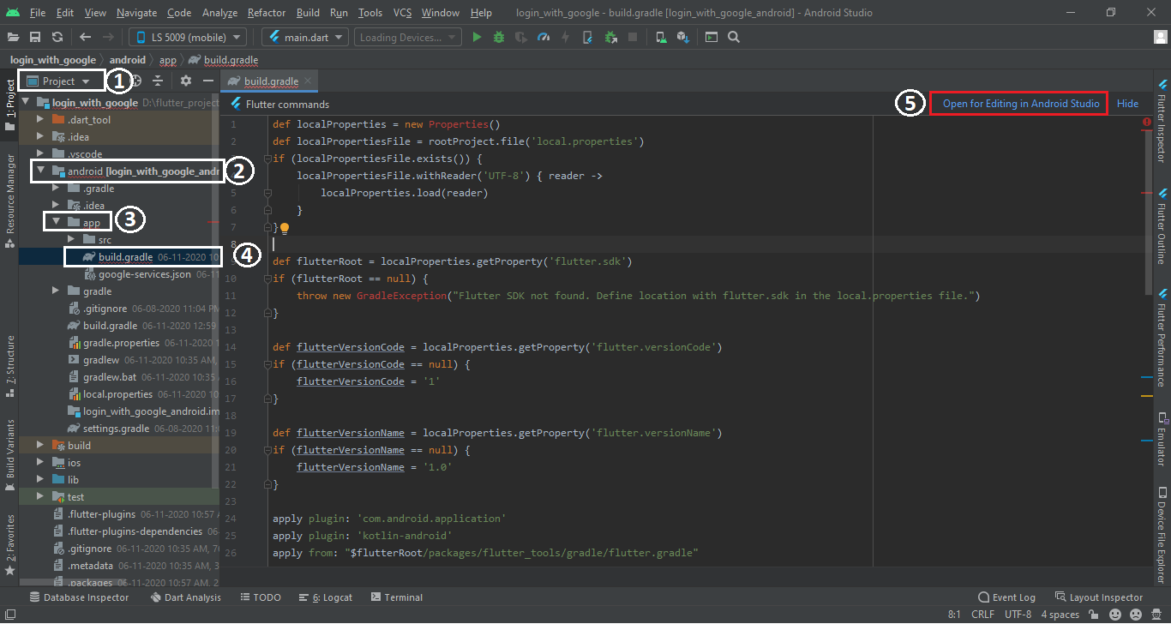
Task: Open the SDK Manager icon
Action: pos(683,37)
